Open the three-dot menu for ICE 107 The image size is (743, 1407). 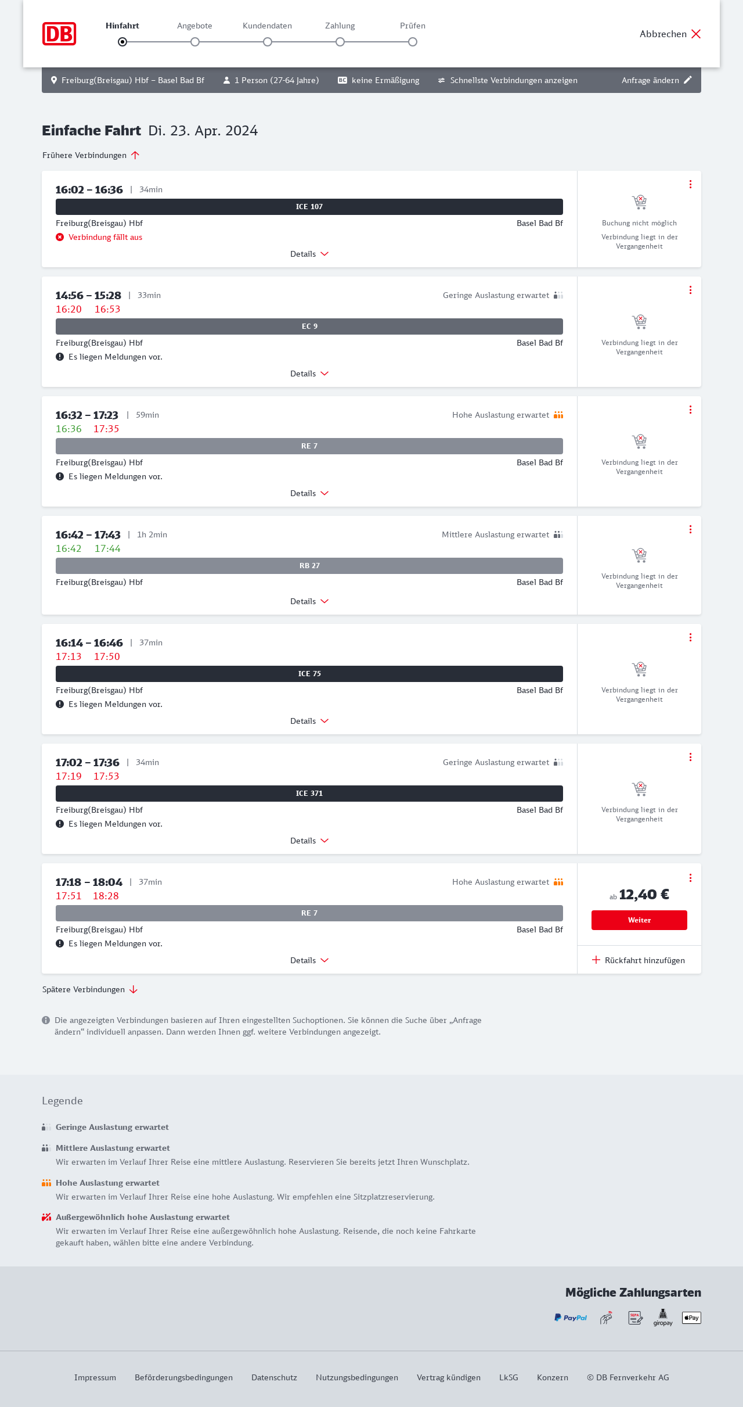tap(690, 184)
